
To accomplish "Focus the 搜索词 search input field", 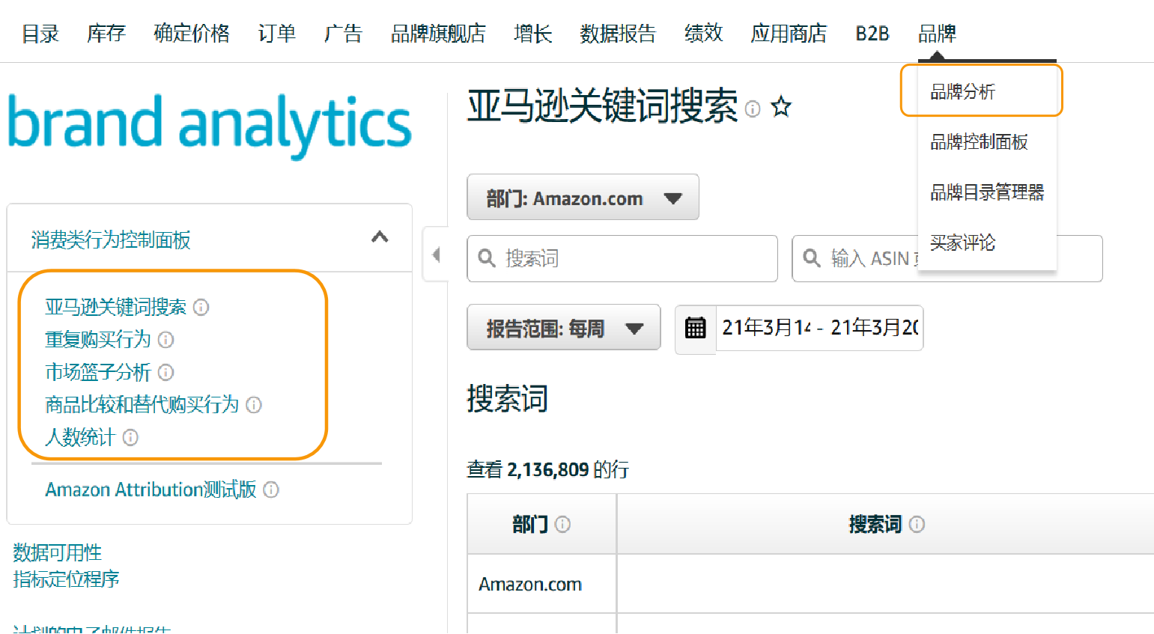I will click(622, 258).
